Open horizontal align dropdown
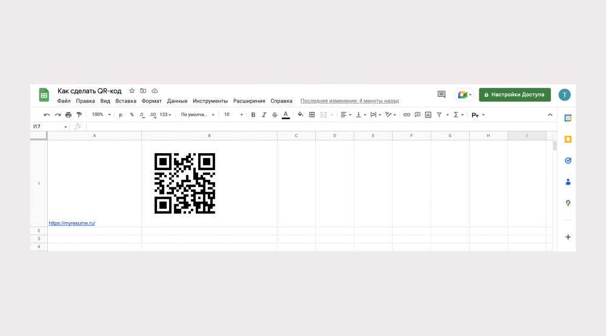This screenshot has width=606, height=336. [346, 114]
